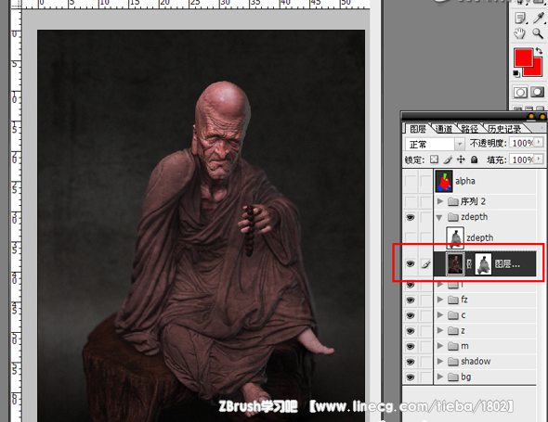Expand the bg group
548x422 pixels.
[x=440, y=377]
